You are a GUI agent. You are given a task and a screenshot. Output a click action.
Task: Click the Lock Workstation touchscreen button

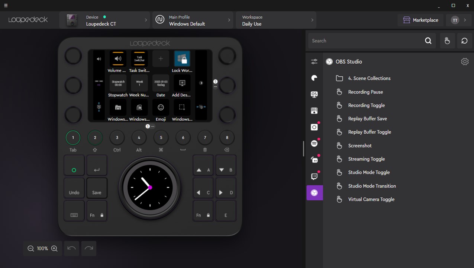(182, 59)
